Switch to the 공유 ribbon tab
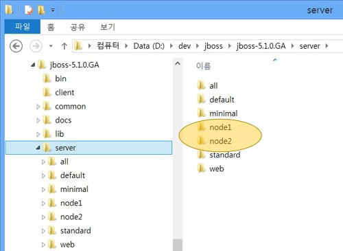Viewport: 343px width, 251px height. [78, 27]
